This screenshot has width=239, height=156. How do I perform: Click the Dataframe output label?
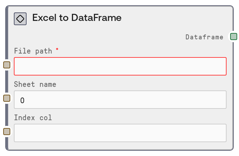point(205,37)
